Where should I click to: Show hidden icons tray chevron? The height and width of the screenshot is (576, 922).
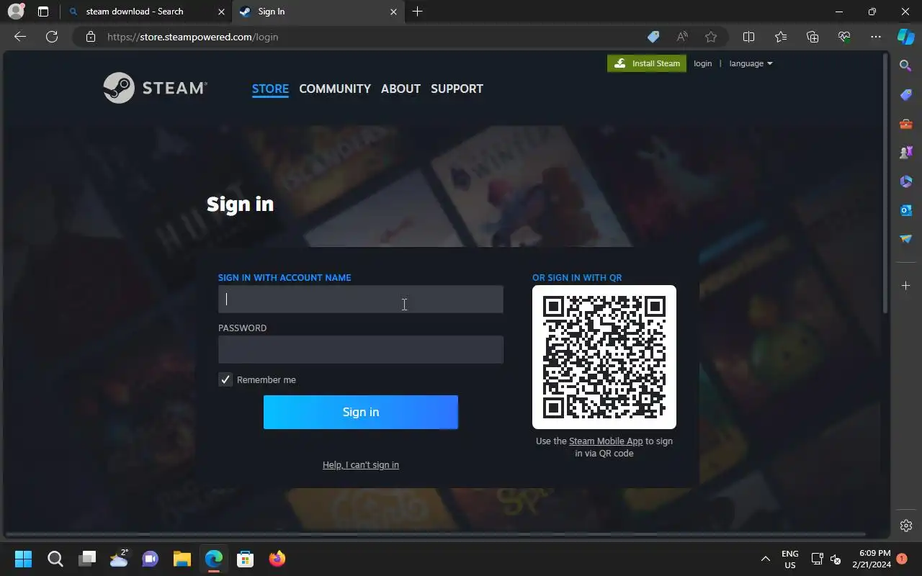766,559
